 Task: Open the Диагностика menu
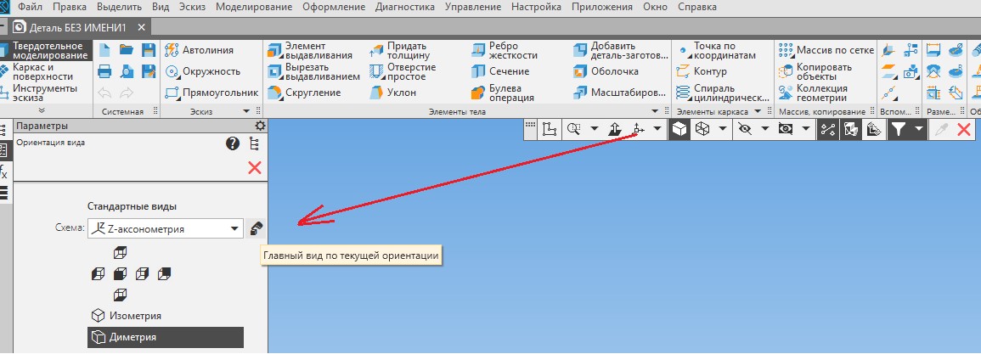(x=405, y=8)
